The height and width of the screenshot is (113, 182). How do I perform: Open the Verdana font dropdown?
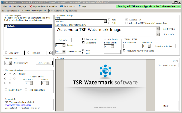point(105,21)
